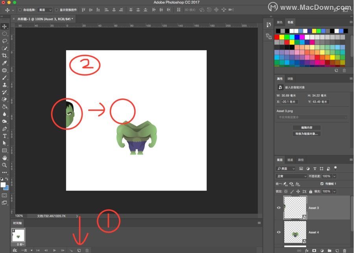Switch to the 调整 (Adjustments) tab

[290, 79]
